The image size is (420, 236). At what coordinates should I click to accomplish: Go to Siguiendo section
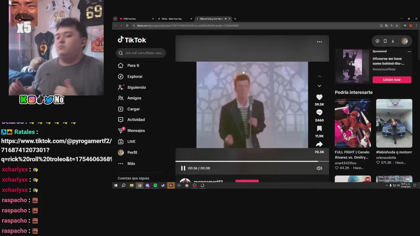click(x=132, y=87)
